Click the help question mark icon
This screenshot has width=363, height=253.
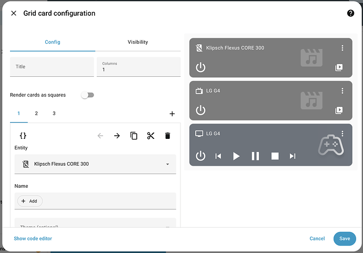(350, 13)
